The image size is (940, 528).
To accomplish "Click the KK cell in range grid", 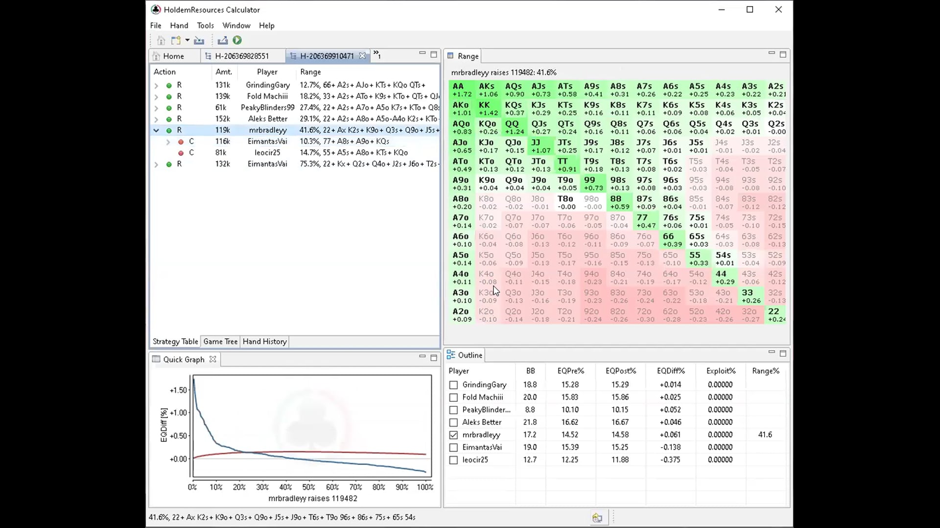I will 488,109.
